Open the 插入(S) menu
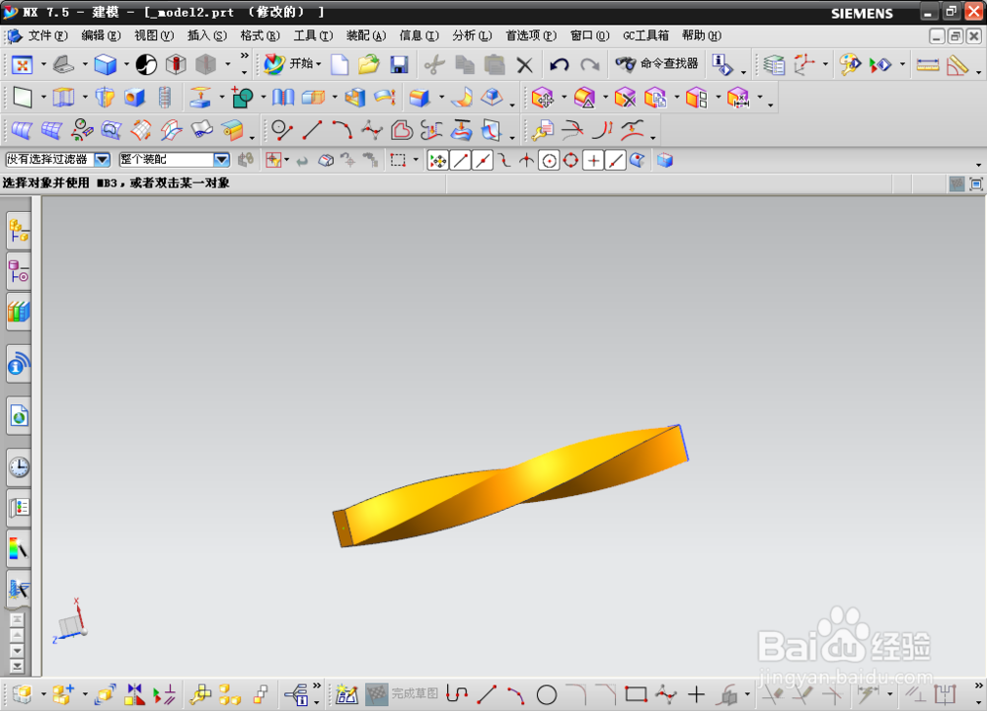987x711 pixels. 207,36
